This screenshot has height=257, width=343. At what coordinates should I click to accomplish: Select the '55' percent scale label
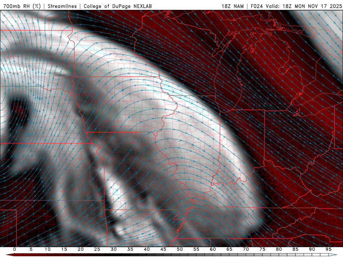coord(196,249)
